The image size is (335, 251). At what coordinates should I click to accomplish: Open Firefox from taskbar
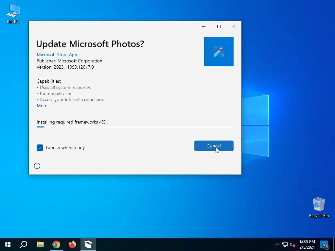(x=72, y=244)
